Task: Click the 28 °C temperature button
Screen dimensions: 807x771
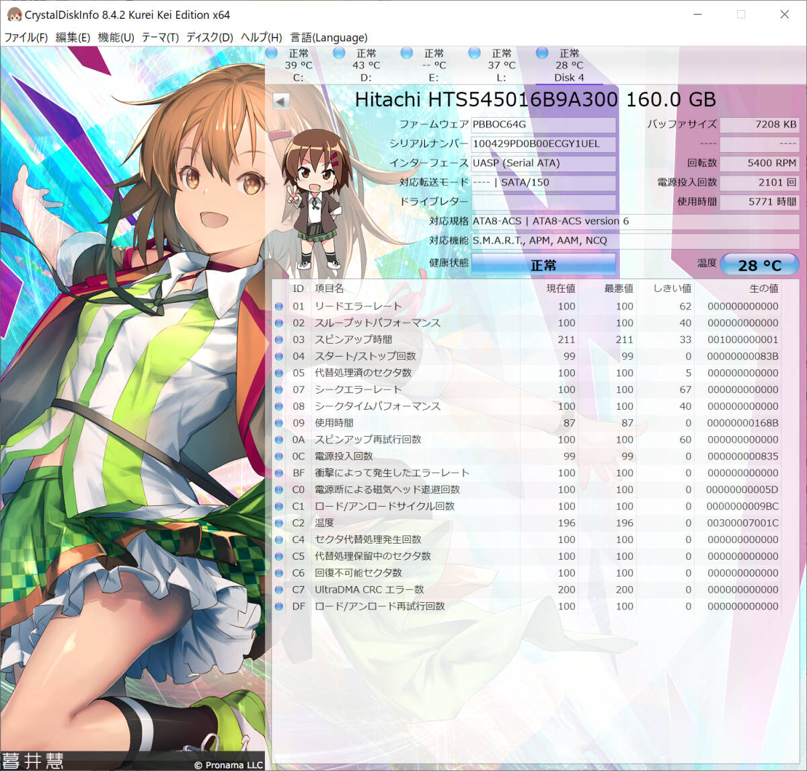Action: pyautogui.click(x=759, y=264)
